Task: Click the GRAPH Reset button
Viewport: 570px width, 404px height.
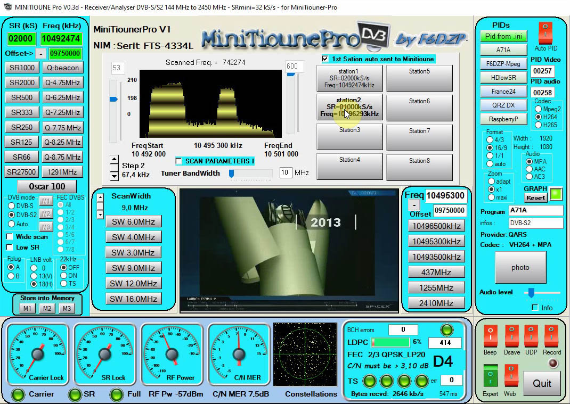Action: [x=535, y=197]
